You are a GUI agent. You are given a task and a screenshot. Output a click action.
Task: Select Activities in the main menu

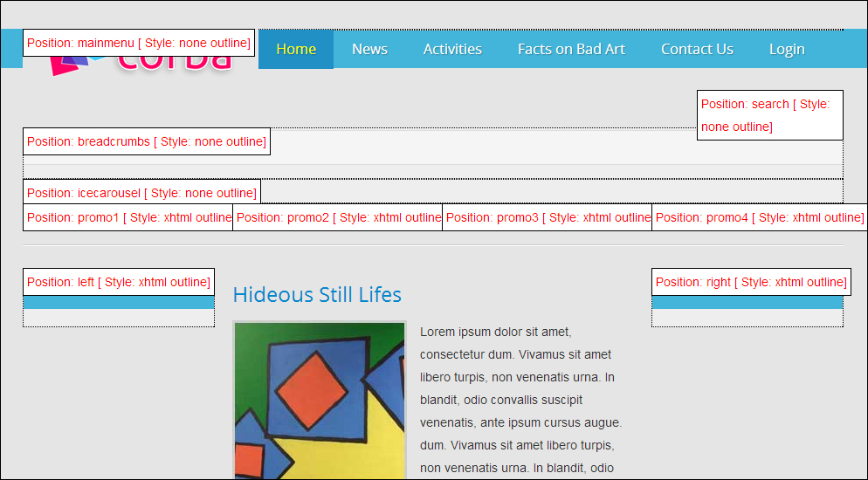[452, 49]
